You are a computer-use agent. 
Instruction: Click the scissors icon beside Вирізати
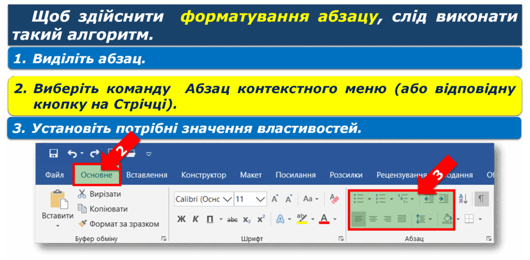[x=82, y=194]
